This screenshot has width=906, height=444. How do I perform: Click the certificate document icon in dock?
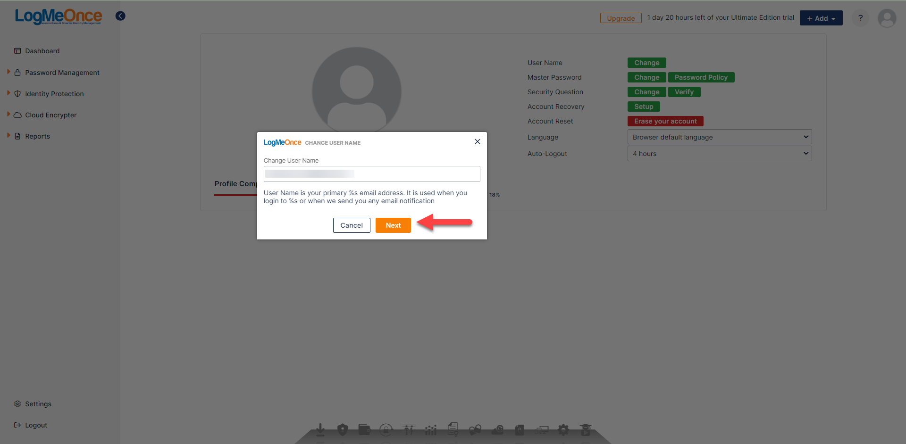pyautogui.click(x=453, y=429)
